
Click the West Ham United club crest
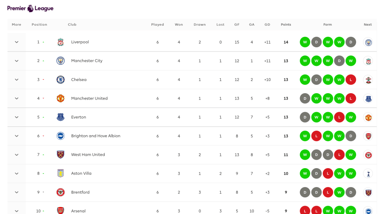point(61,155)
